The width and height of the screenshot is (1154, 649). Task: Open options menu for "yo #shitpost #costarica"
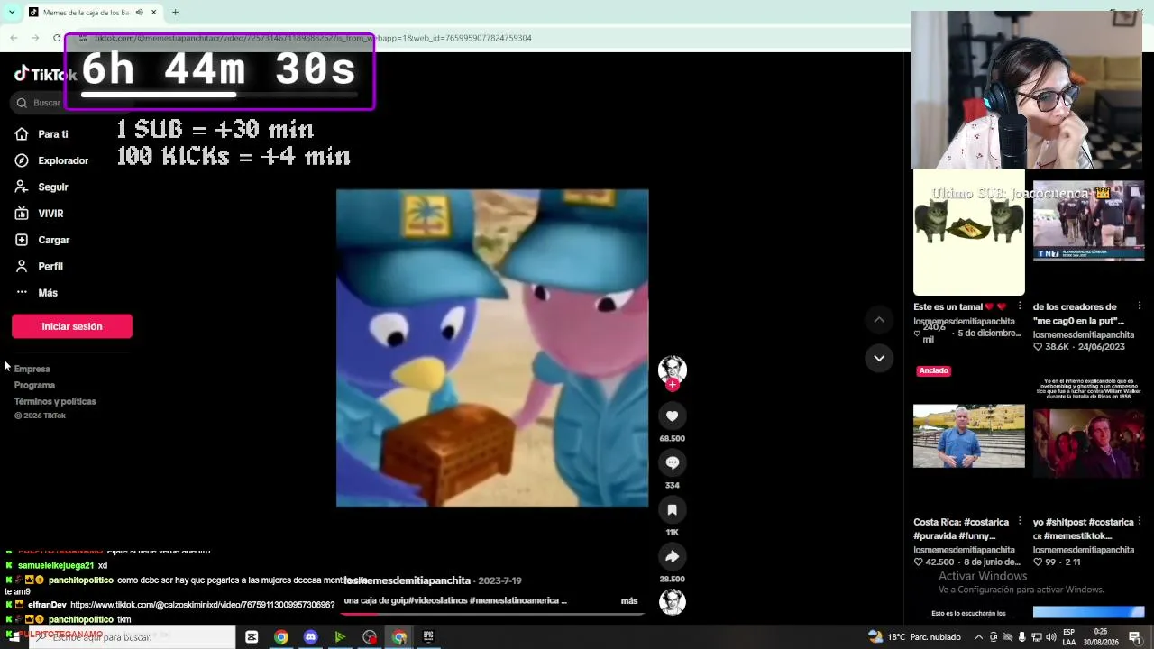tap(1140, 521)
